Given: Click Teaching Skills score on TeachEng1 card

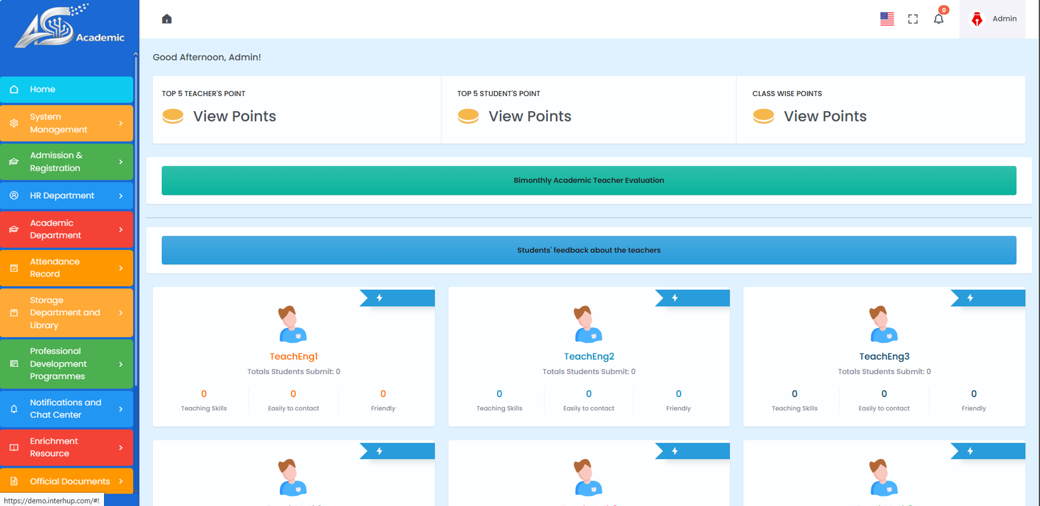Looking at the screenshot, I should [204, 394].
